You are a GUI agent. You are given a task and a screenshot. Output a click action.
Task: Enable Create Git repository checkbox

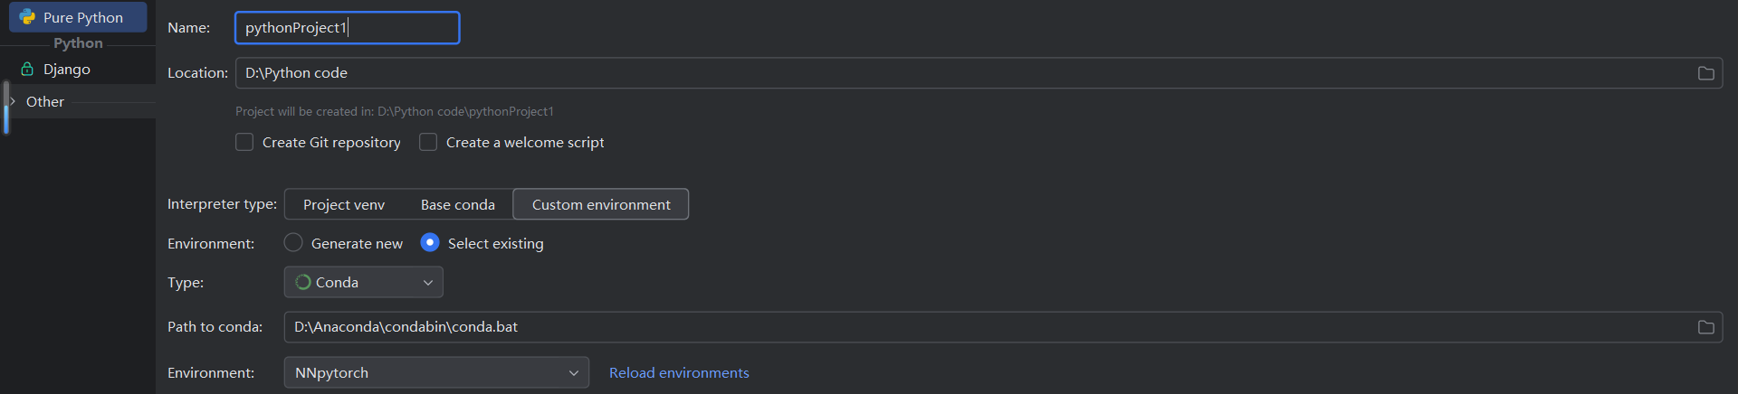pyautogui.click(x=244, y=142)
